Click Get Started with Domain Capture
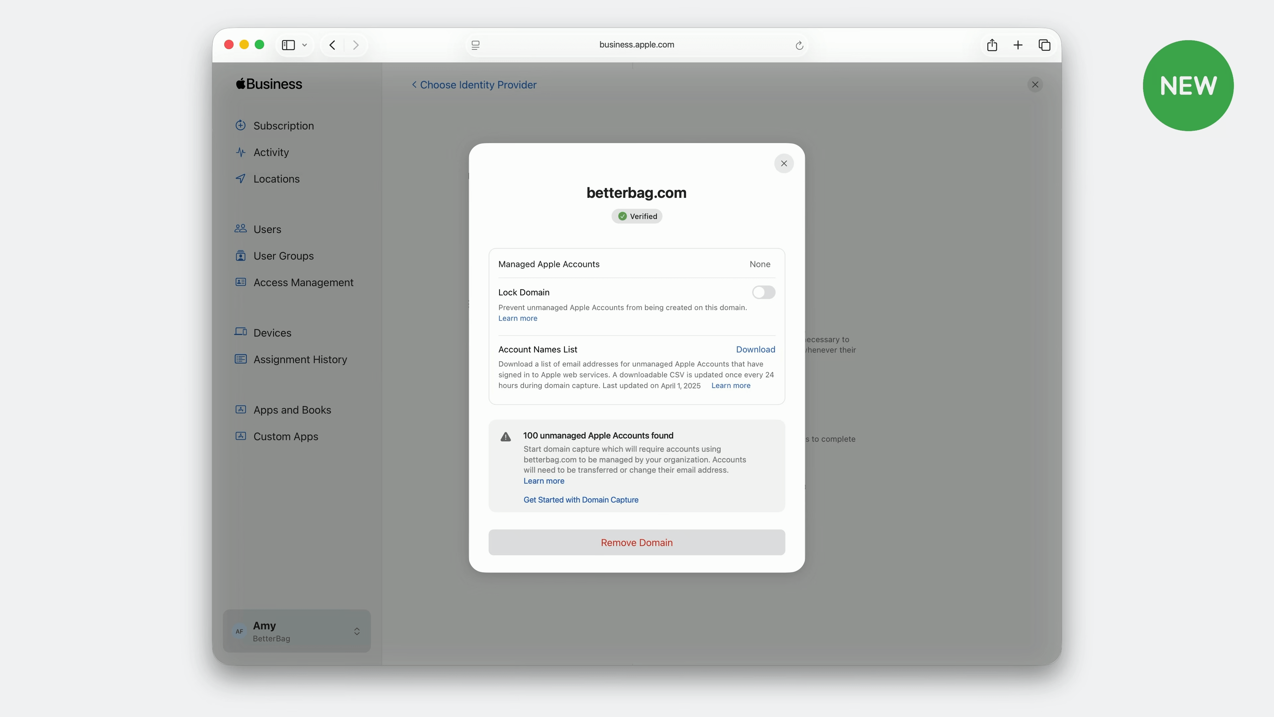Screen dimensions: 1274x717 [581, 500]
